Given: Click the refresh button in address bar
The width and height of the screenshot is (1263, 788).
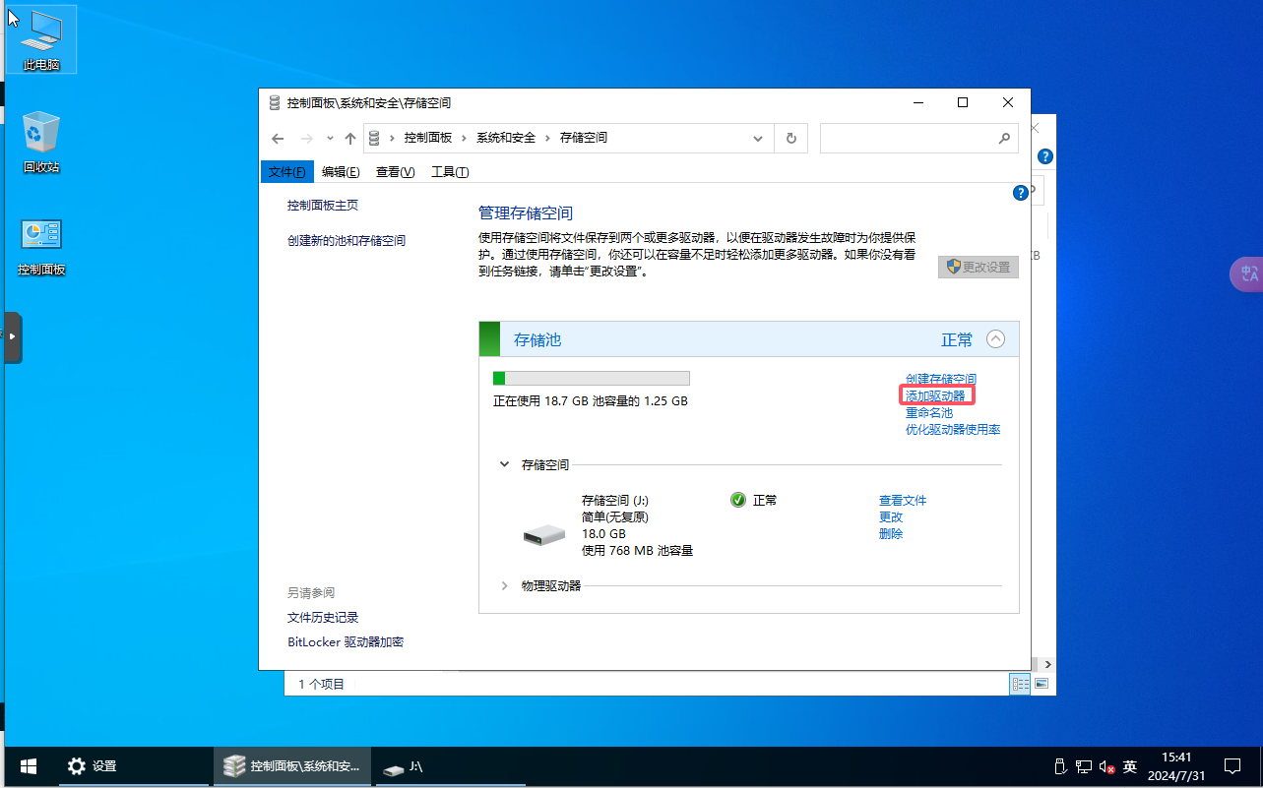Looking at the screenshot, I should point(790,139).
